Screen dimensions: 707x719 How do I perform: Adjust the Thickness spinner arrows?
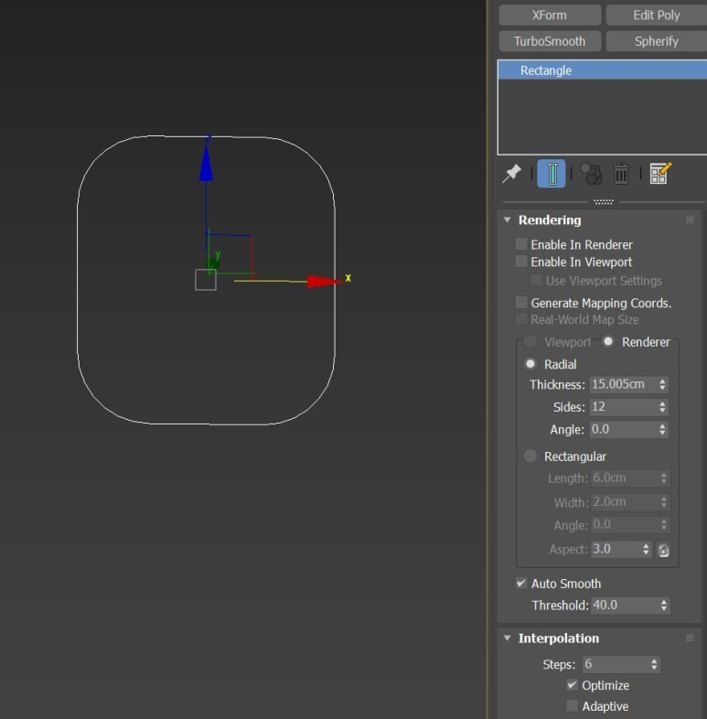click(x=662, y=384)
